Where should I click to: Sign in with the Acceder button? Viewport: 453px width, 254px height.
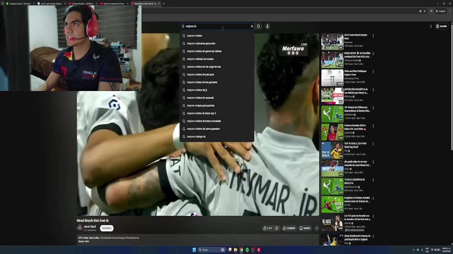coord(441,26)
